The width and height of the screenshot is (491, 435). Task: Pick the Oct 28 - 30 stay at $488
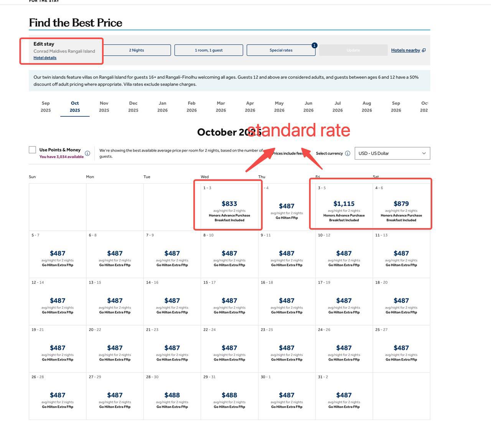point(172,396)
